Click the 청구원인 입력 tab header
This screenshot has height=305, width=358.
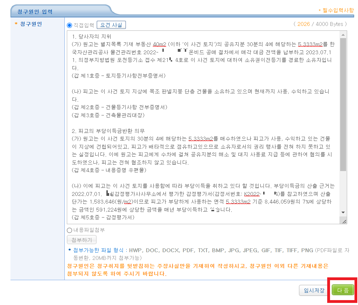(x=35, y=12)
